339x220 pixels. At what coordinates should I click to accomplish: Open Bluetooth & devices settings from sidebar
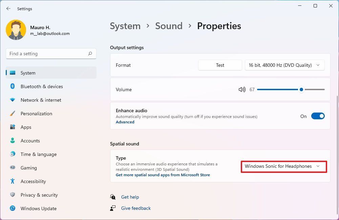coord(41,86)
